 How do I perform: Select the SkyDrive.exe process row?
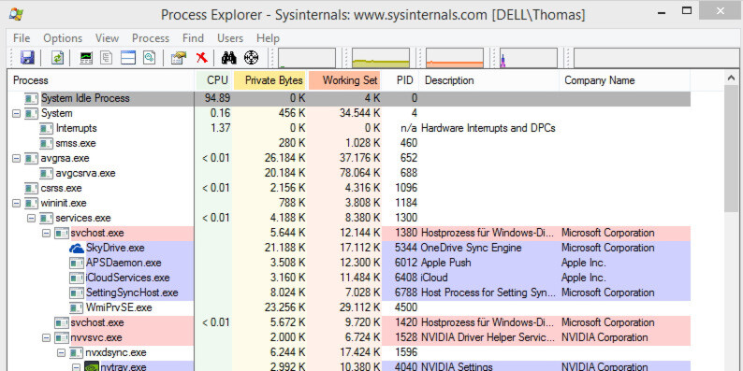click(x=349, y=248)
